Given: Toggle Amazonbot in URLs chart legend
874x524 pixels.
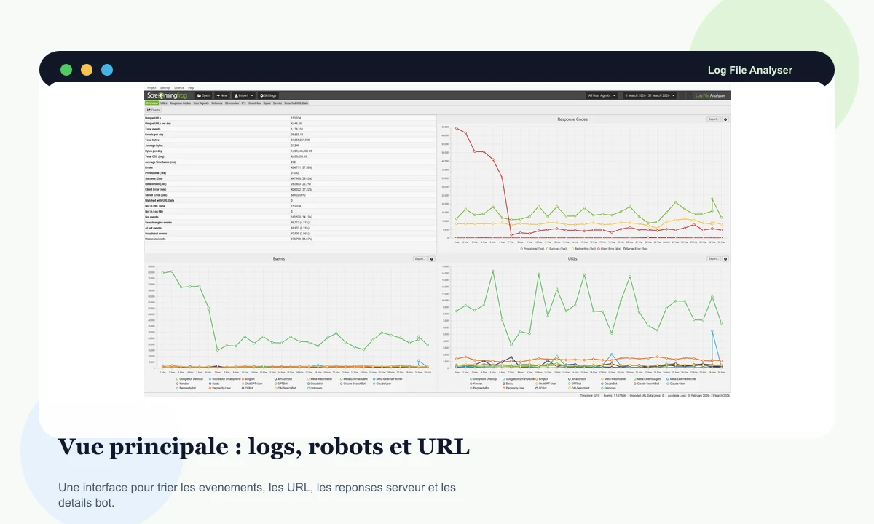Looking at the screenshot, I should tap(576, 379).
